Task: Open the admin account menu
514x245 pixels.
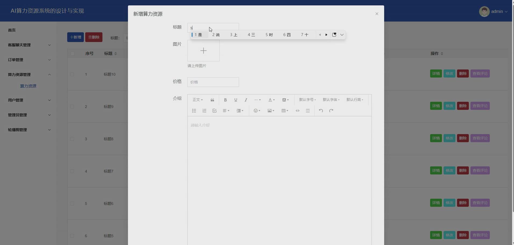Action: (498, 11)
